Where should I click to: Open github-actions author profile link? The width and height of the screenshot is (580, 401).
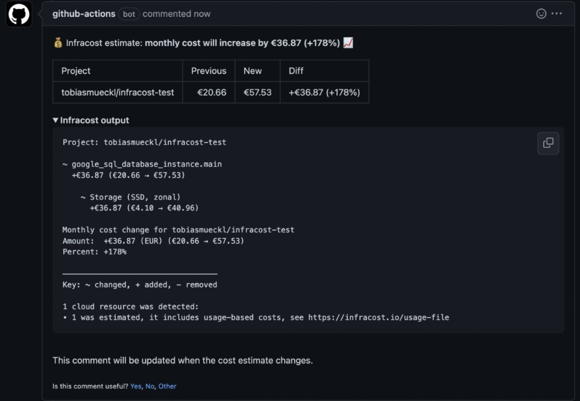[84, 14]
